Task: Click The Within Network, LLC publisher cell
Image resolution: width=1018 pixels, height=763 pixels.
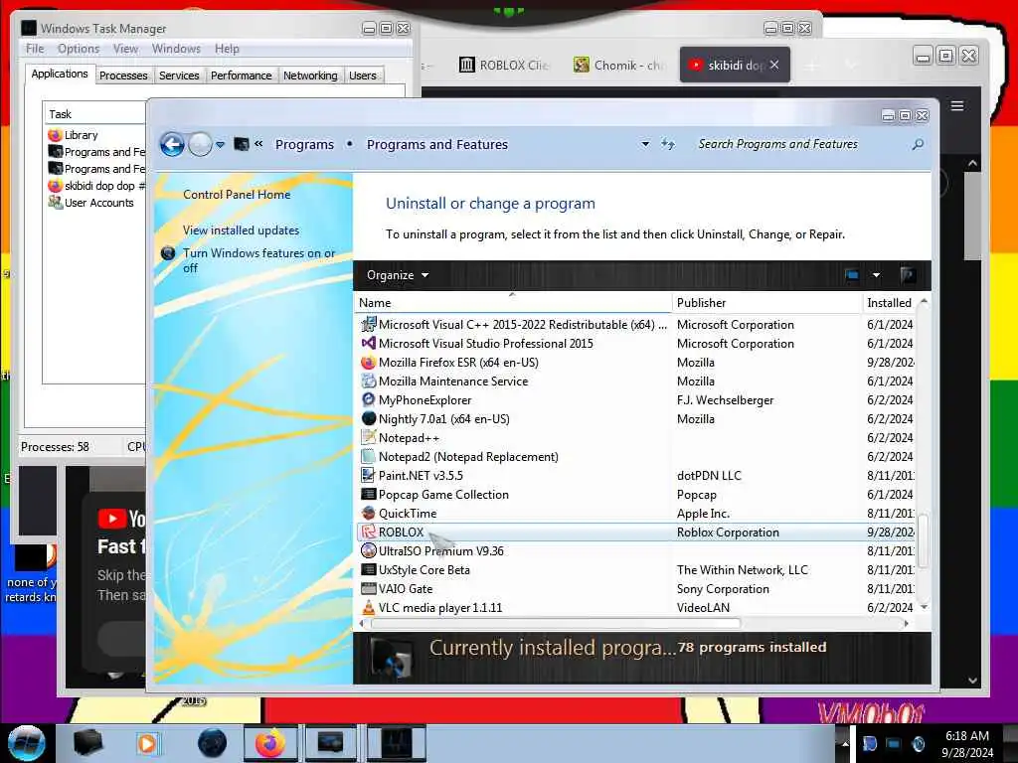Action: click(x=742, y=569)
